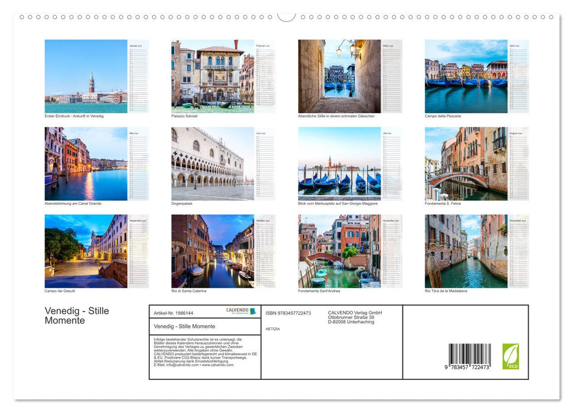
Task: Click the link www.calvendo.com
Action: click(217, 365)
